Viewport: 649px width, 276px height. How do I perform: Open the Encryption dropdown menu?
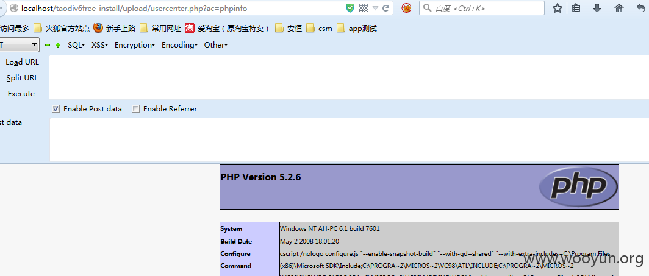pos(135,45)
